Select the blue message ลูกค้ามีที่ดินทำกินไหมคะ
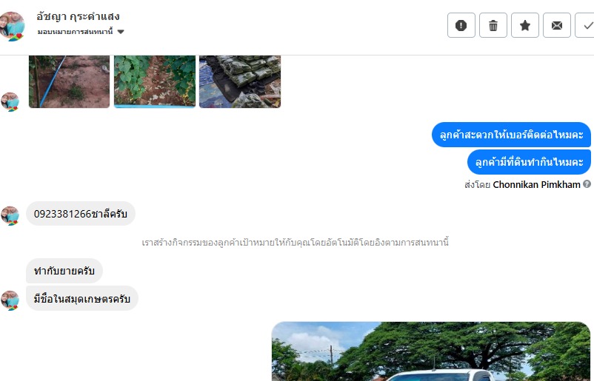This screenshot has height=381, width=594. [529, 162]
